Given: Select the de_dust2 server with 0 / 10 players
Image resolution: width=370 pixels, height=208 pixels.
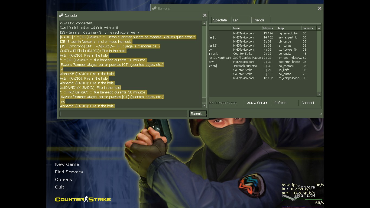Looking at the screenshot, I should click(262, 74).
